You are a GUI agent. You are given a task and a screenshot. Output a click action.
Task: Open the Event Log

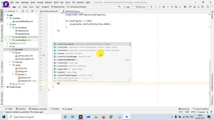(x=184, y=109)
